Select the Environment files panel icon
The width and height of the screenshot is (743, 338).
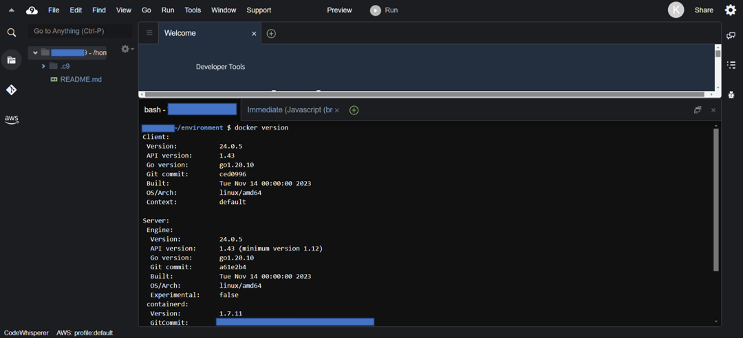12,60
